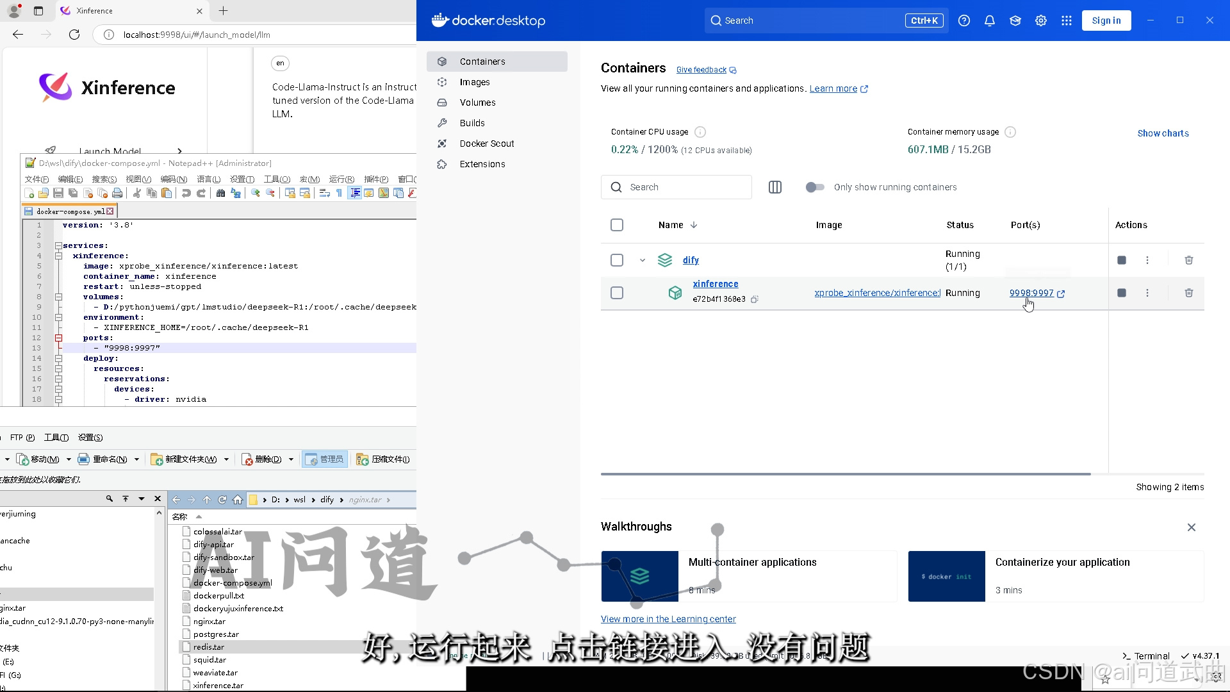Click the Notepad++ save file icon
1230x692 pixels.
[x=58, y=193]
